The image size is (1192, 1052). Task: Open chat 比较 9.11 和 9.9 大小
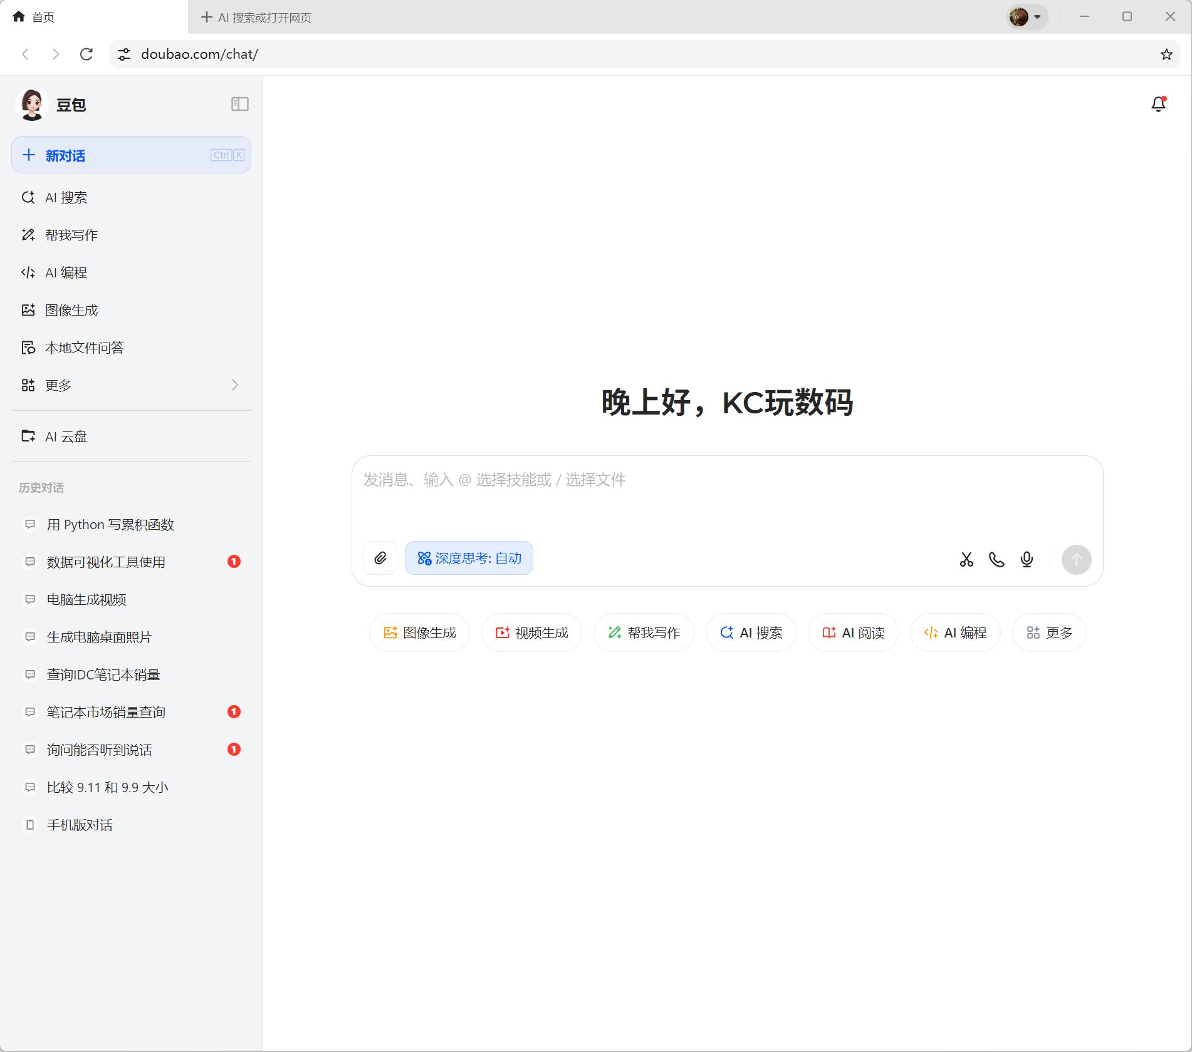coord(132,788)
